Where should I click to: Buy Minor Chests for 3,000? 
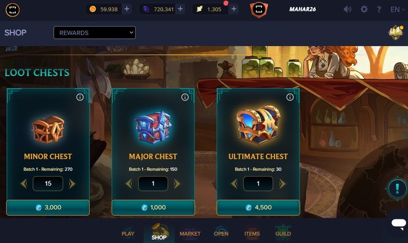click(48, 207)
